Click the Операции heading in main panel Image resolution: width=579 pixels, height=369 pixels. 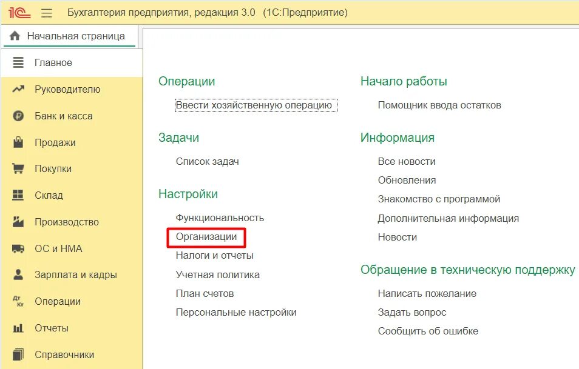click(x=186, y=81)
